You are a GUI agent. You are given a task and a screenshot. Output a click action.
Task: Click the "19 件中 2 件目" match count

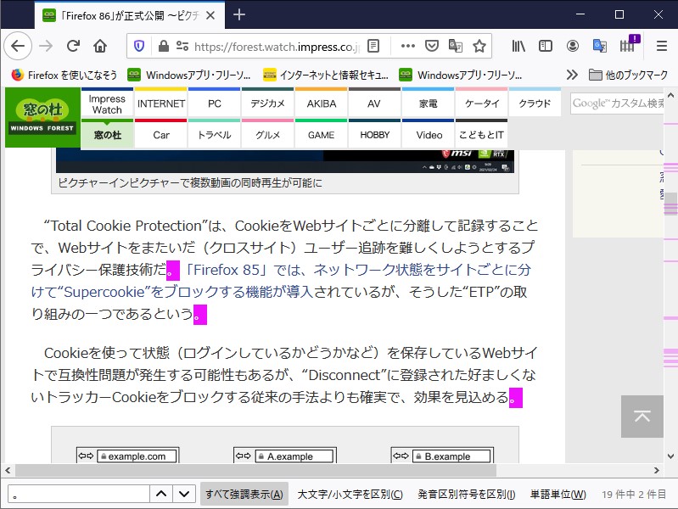coord(634,494)
